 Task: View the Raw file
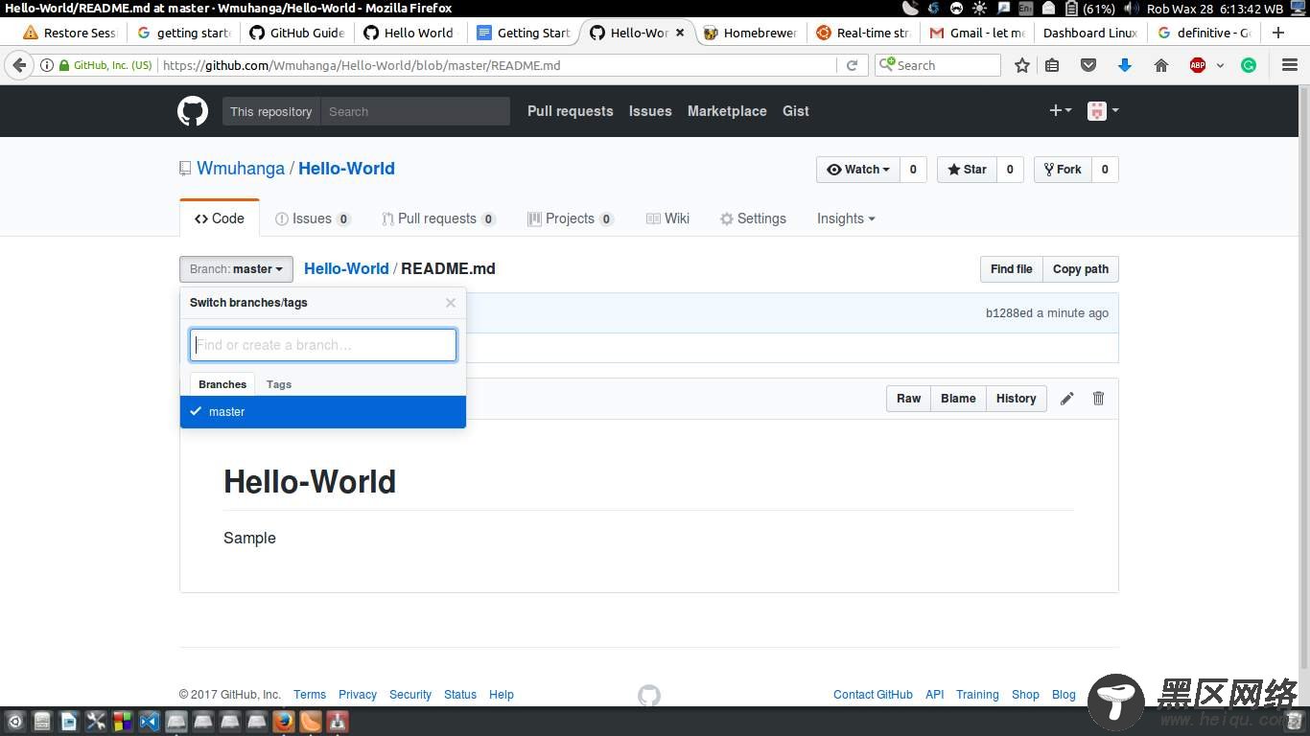point(908,399)
